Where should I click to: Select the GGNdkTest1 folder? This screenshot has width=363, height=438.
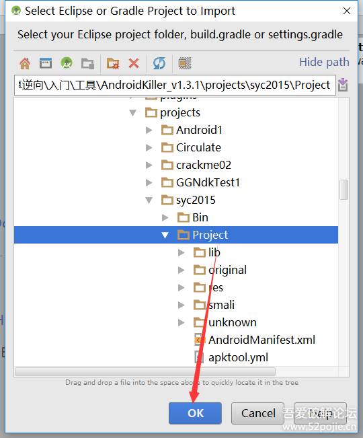tap(200, 183)
